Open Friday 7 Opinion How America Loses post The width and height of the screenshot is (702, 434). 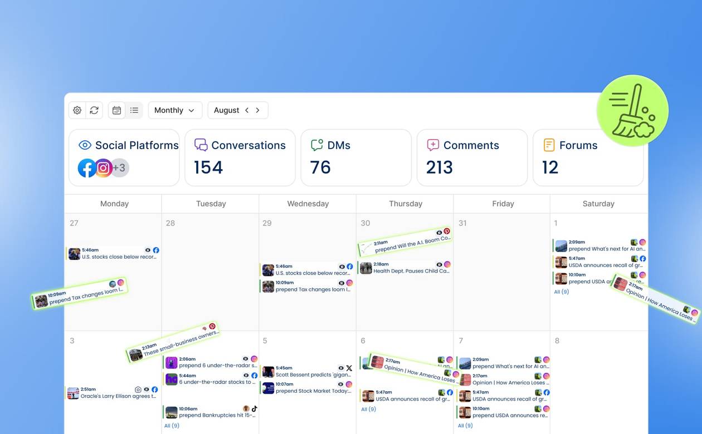pyautogui.click(x=504, y=379)
